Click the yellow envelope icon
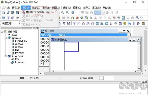 (x=125, y=23)
